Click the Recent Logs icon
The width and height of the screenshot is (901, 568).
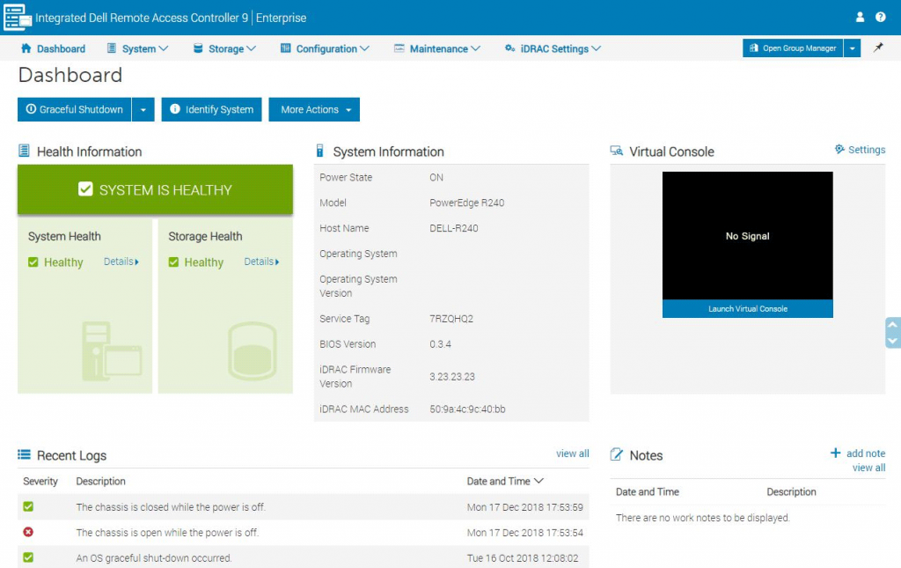[x=23, y=455]
